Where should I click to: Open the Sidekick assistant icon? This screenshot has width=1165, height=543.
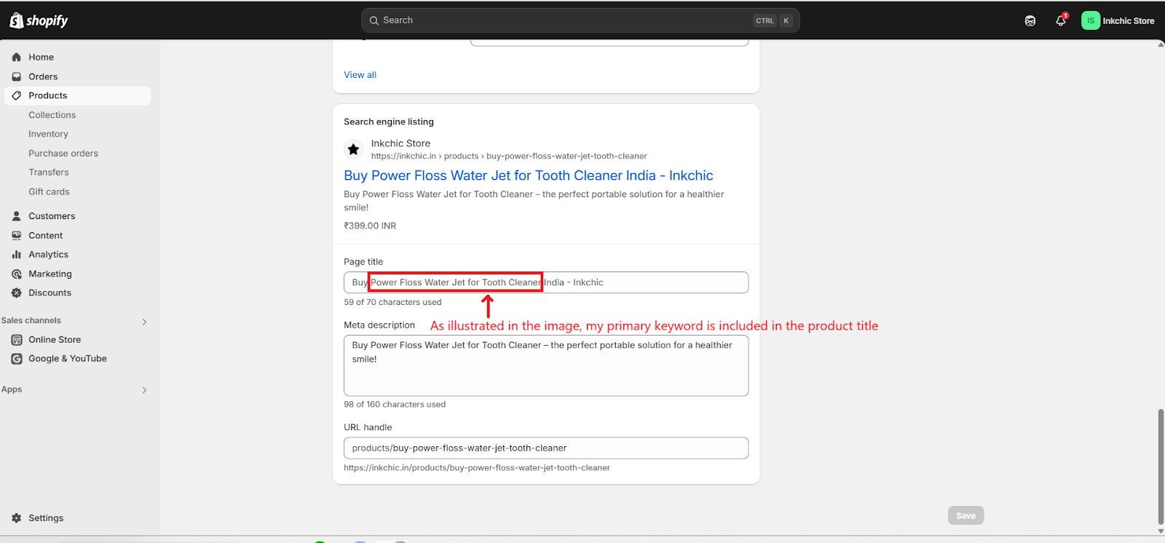coord(1030,21)
